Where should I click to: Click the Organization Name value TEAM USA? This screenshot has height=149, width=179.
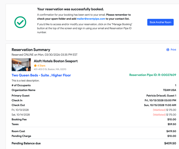[x=169, y=90]
